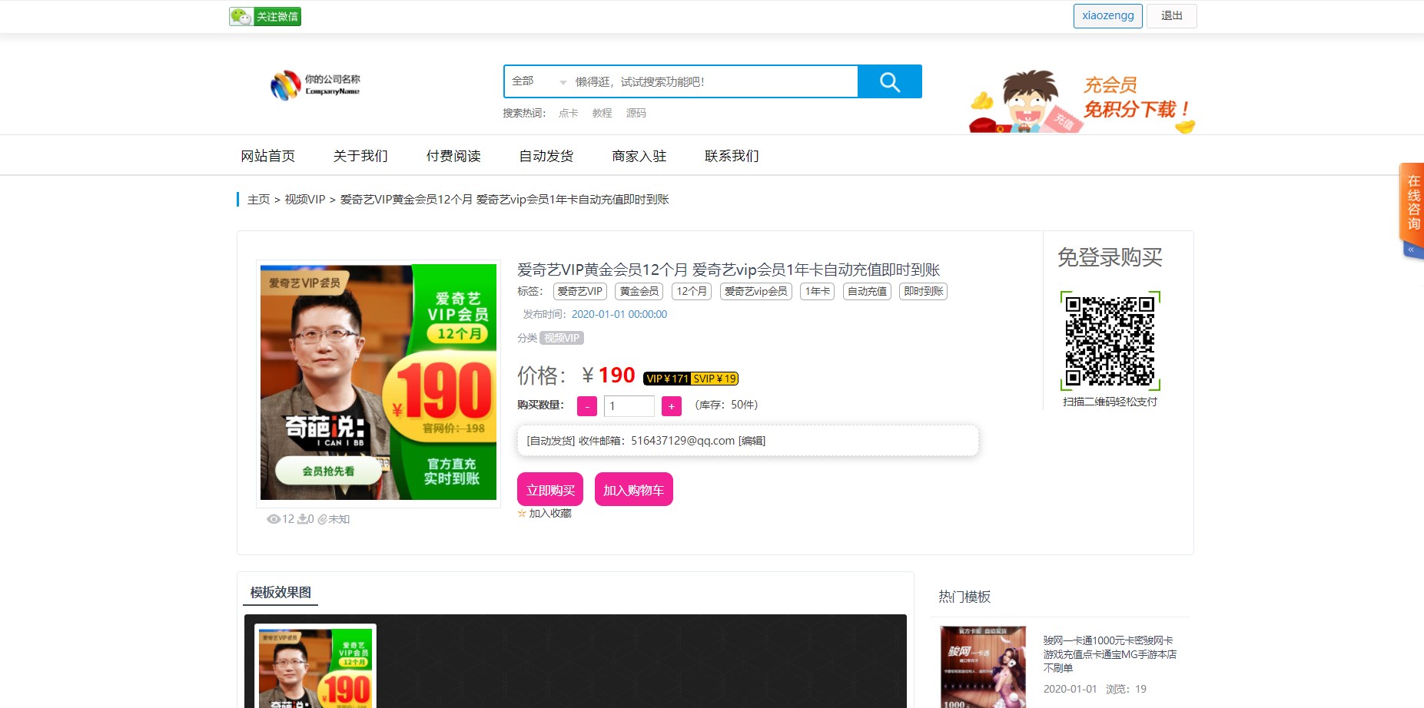Open the 付费阅读 navigation item

click(x=454, y=155)
